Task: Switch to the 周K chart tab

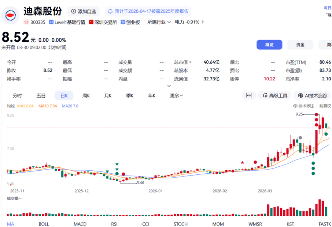Action: pyautogui.click(x=86, y=95)
